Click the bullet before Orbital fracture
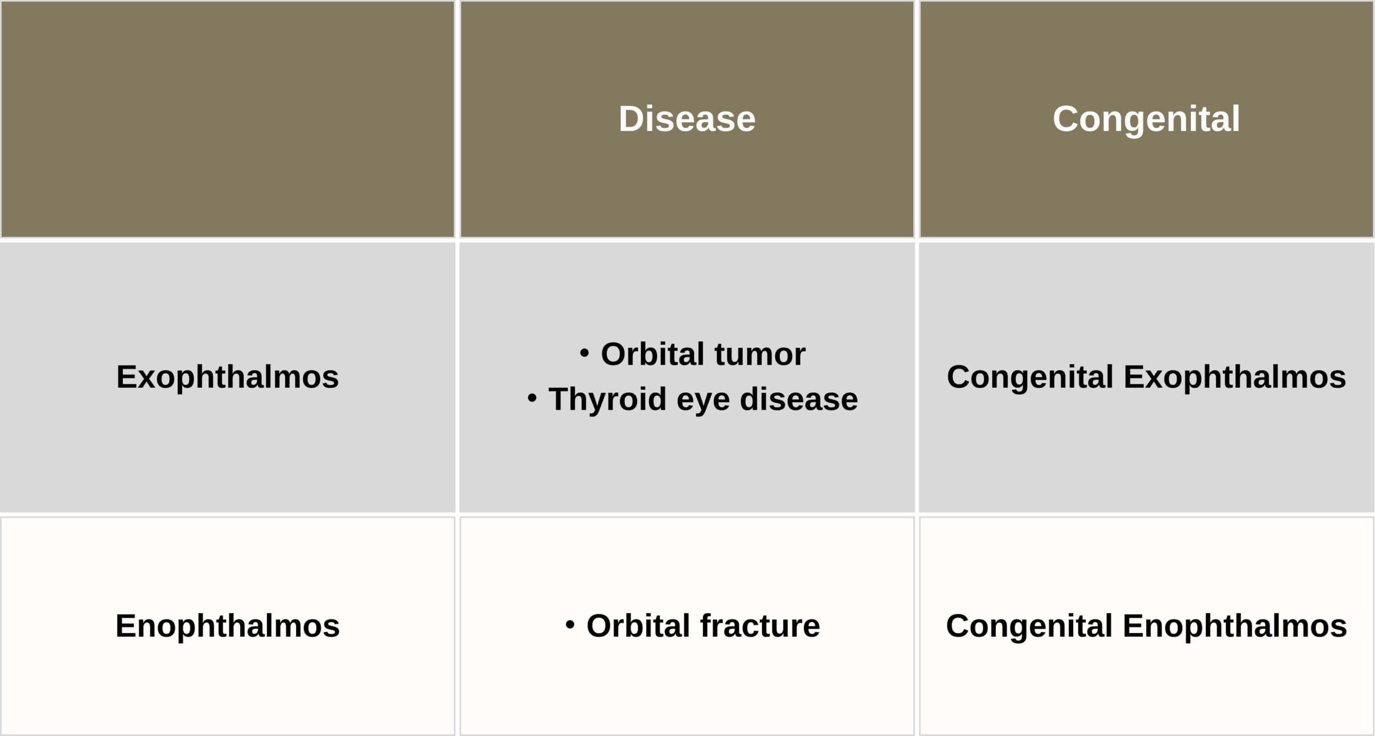Image resolution: width=1375 pixels, height=736 pixels. tap(570, 625)
